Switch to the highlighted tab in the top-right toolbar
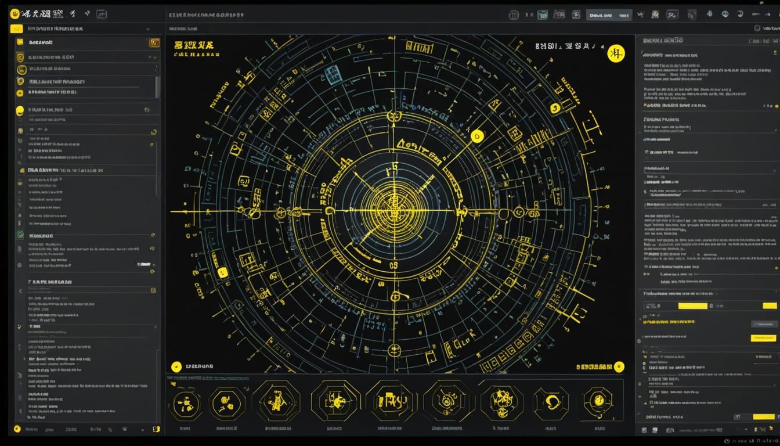Viewport: 780px width, 446px height. [608, 13]
